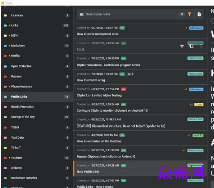This screenshot has height=188, width=214.
Task: Select the Markdown tag in sidebar
Action: pyautogui.click(x=37, y=46)
